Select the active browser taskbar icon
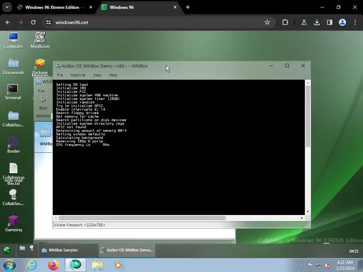 pos(76,265)
